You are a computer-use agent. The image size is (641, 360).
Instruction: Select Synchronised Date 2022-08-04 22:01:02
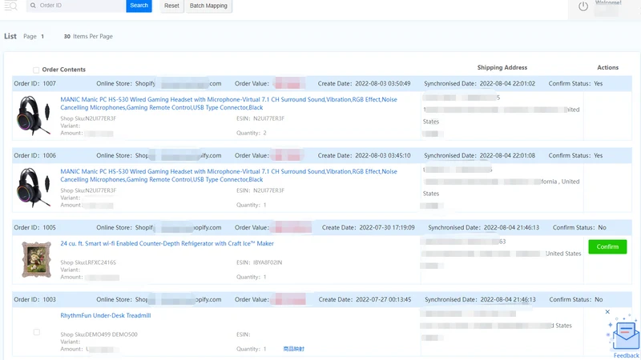[x=479, y=84]
